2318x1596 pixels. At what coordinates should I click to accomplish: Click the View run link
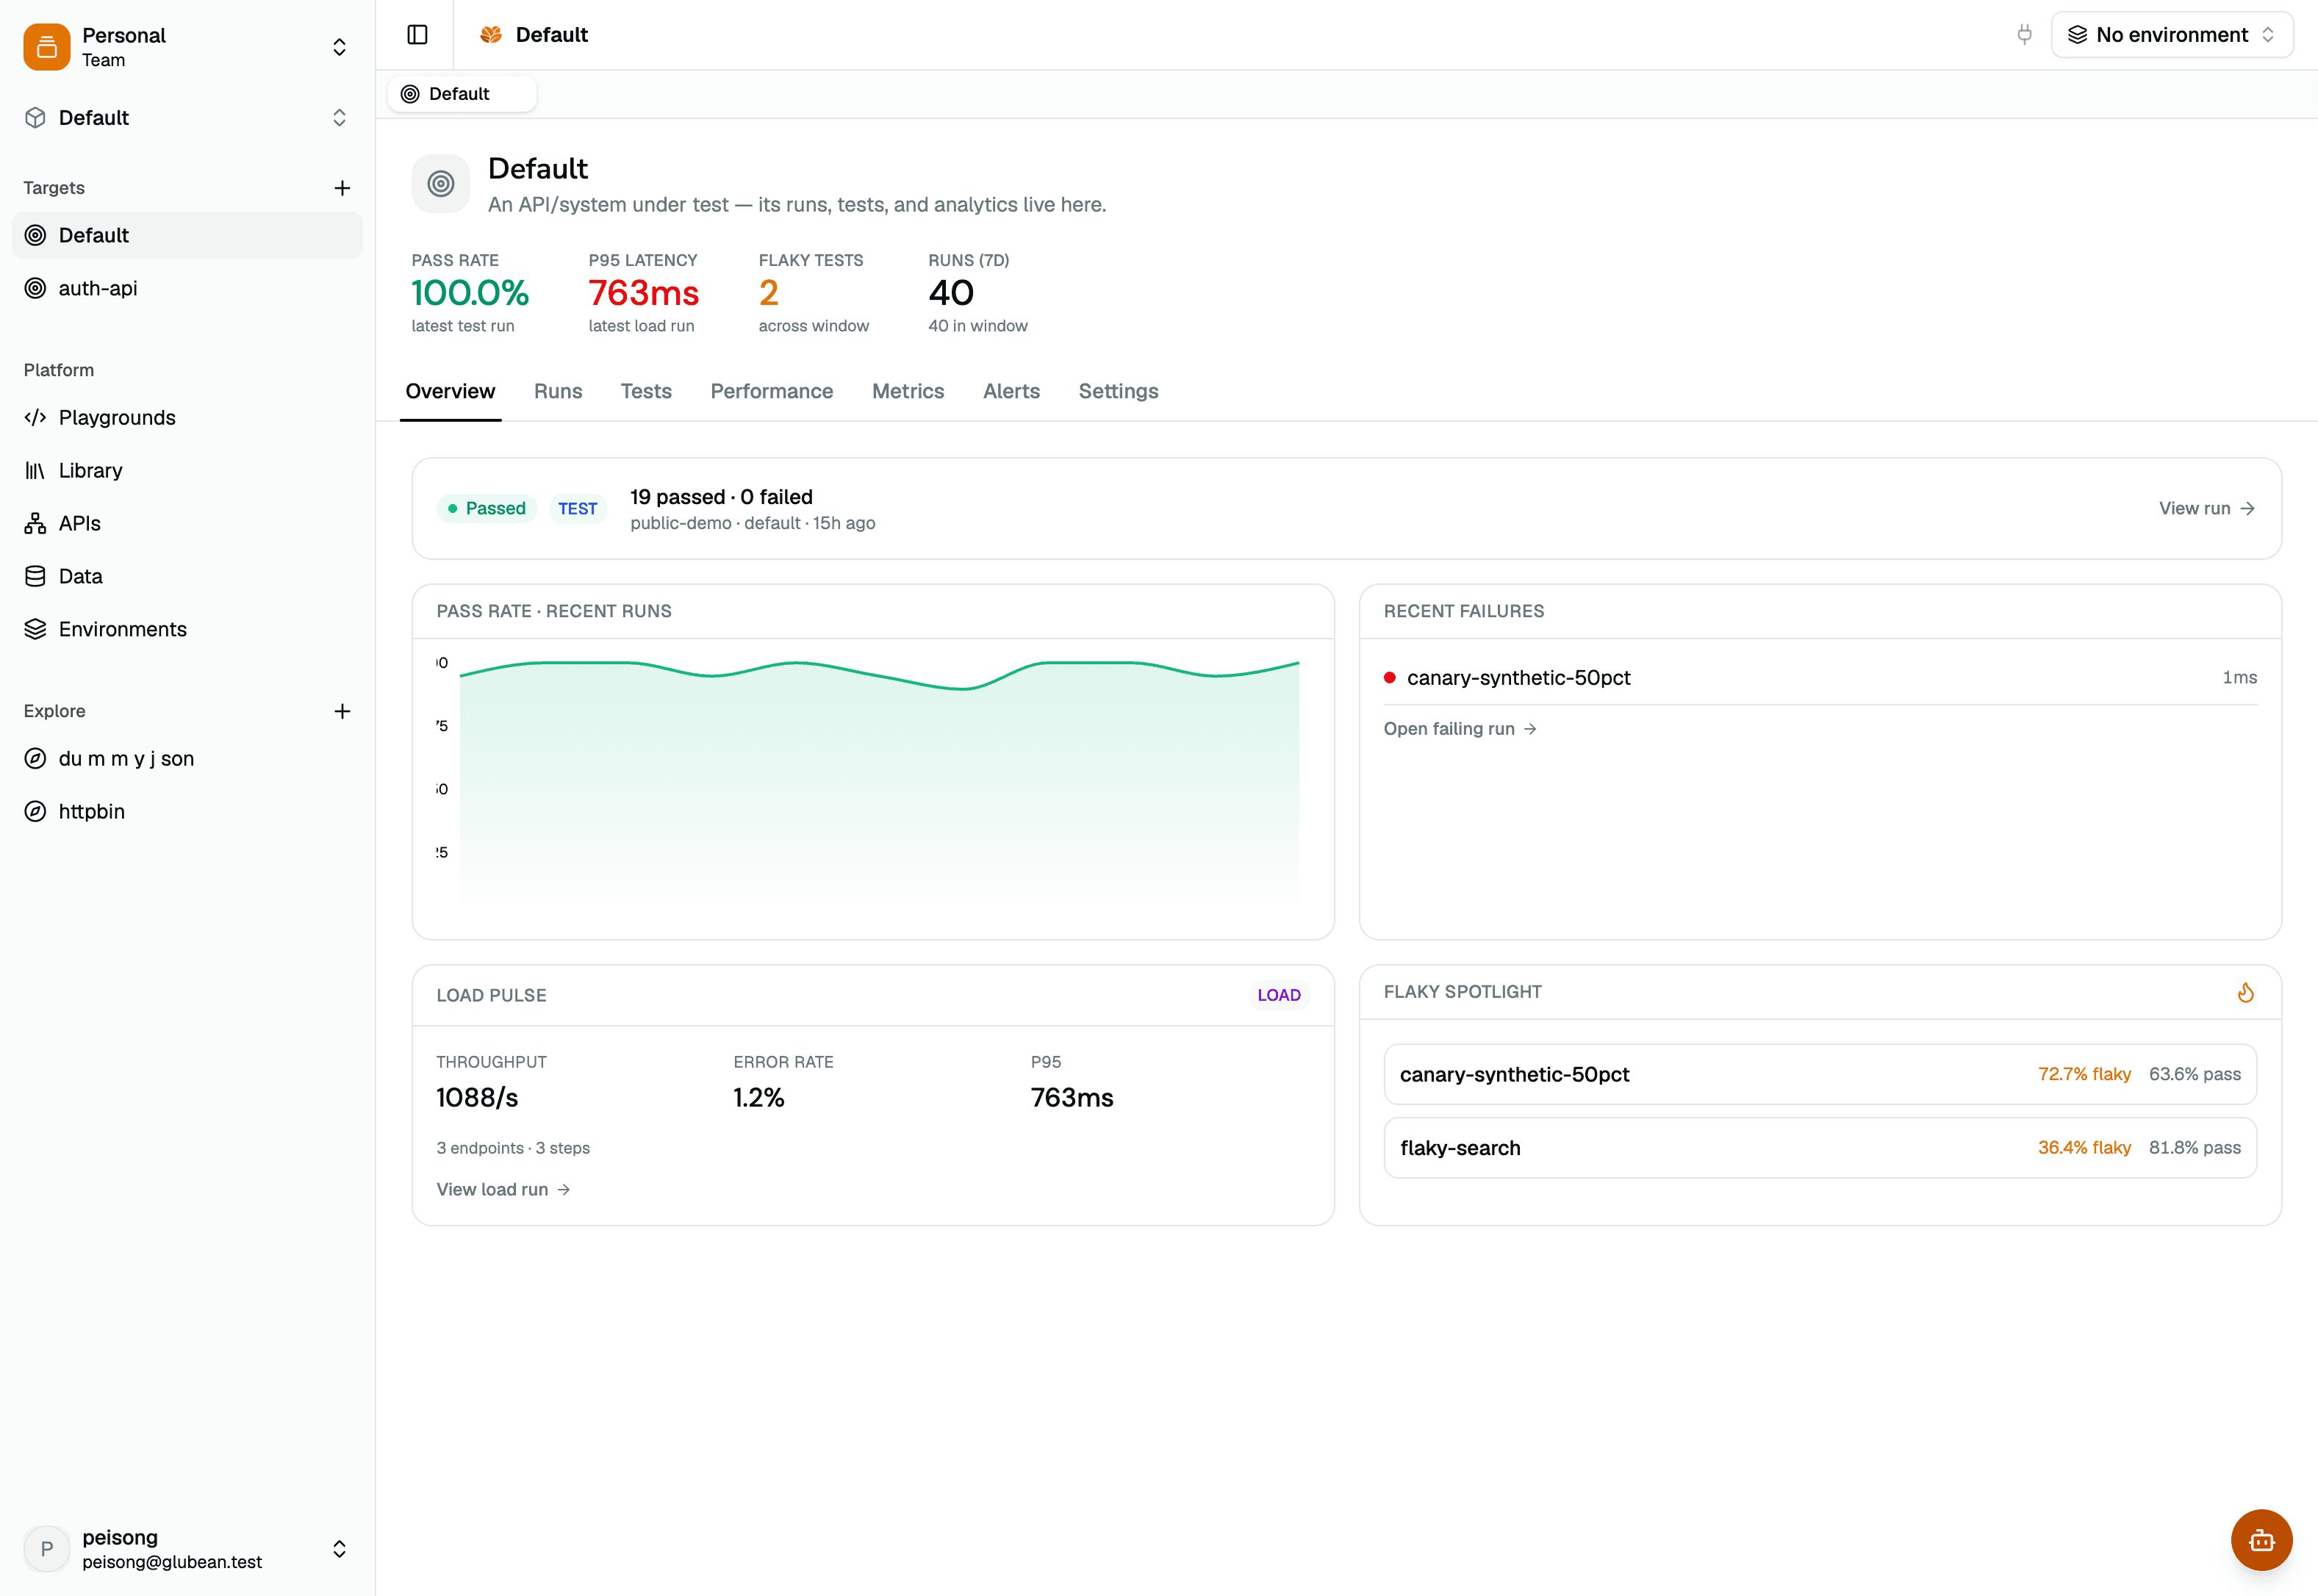click(x=2207, y=508)
